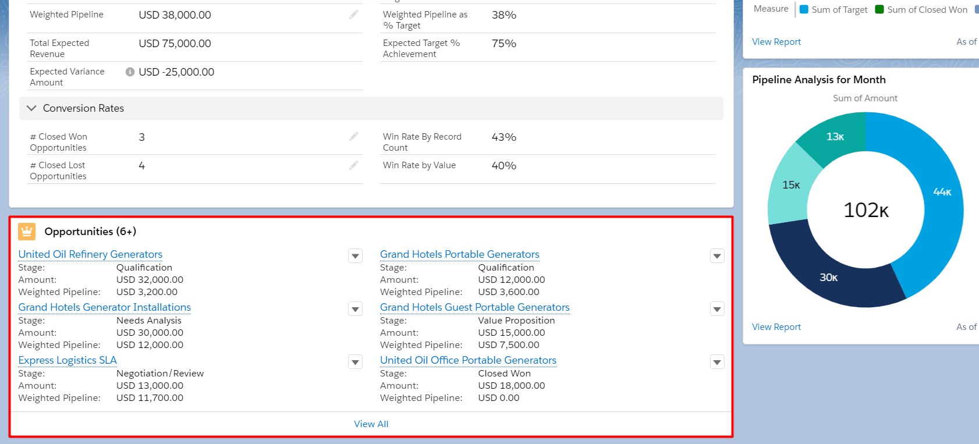This screenshot has height=444, width=979.
Task: Click the Opportunities crown icon
Action: pyautogui.click(x=27, y=232)
